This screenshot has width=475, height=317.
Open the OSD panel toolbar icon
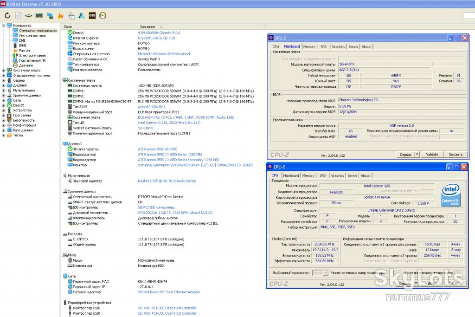(92, 15)
